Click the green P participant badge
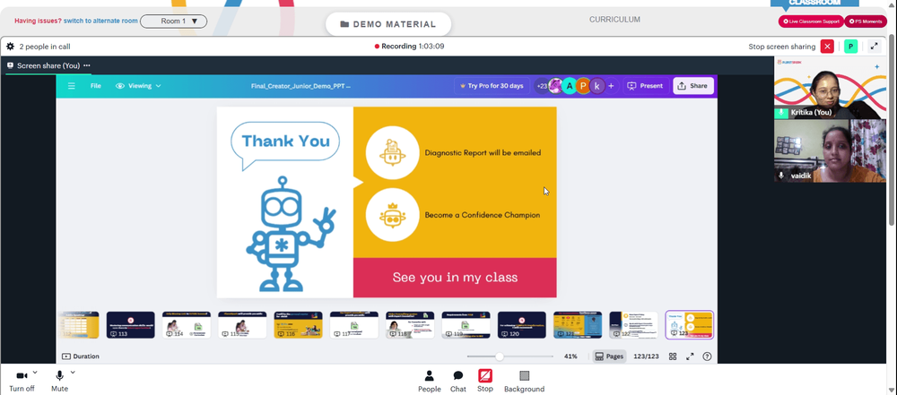897x395 pixels. click(x=850, y=47)
